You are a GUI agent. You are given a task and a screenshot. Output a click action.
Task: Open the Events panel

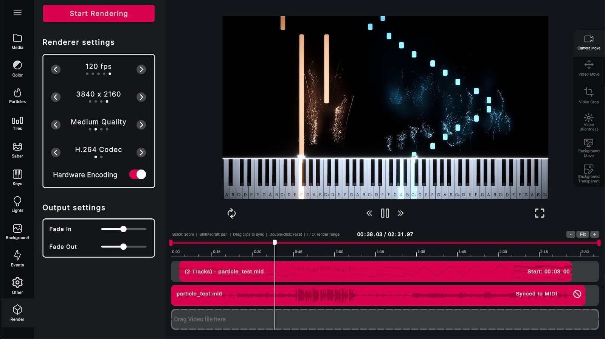point(17,259)
